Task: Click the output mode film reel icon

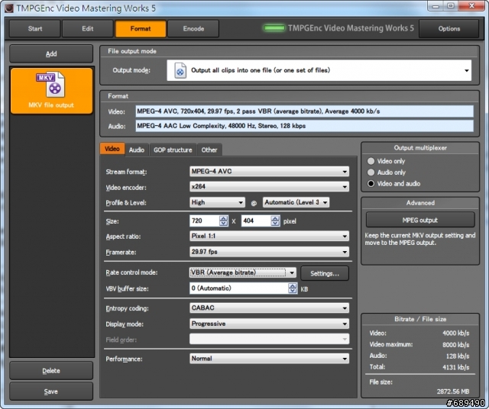Action: click(180, 70)
